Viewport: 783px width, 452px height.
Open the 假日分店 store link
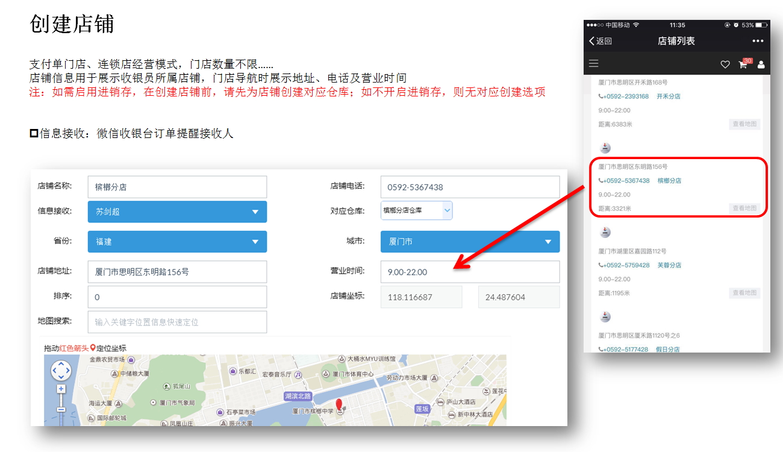[668, 350]
